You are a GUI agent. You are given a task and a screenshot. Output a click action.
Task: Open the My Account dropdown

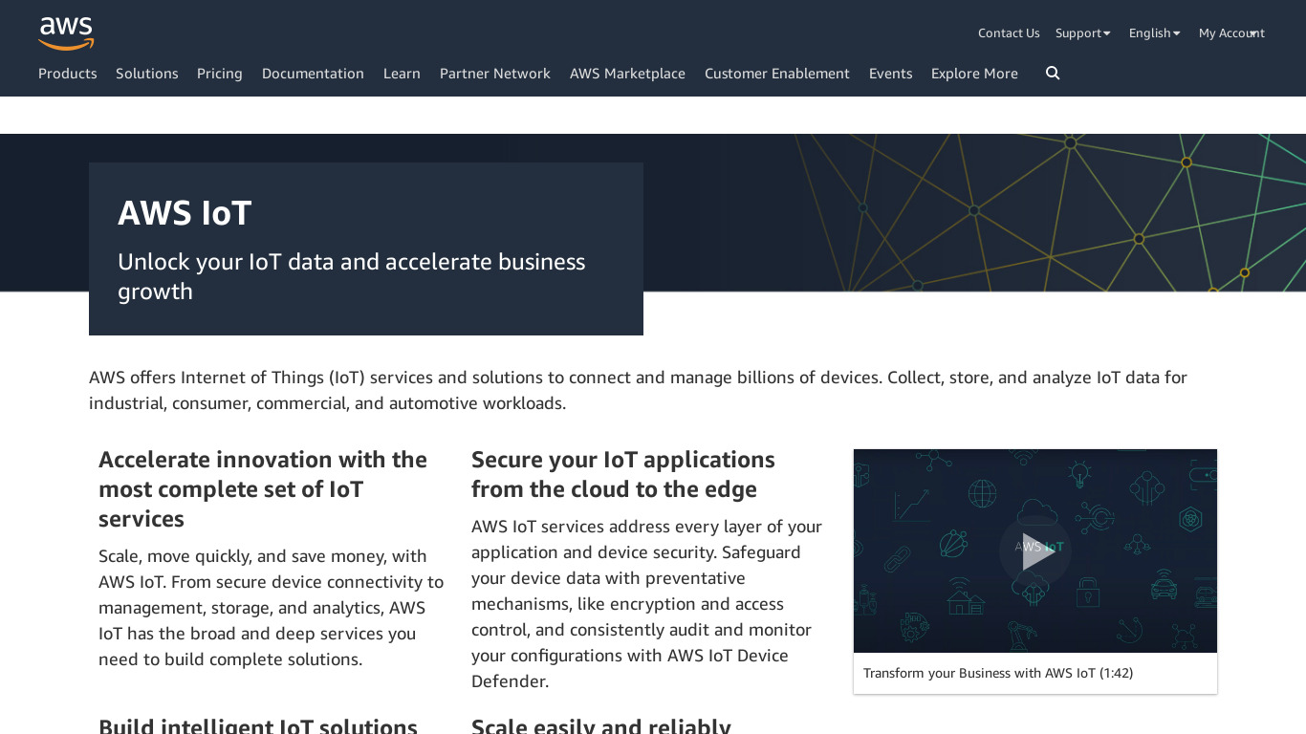point(1231,33)
